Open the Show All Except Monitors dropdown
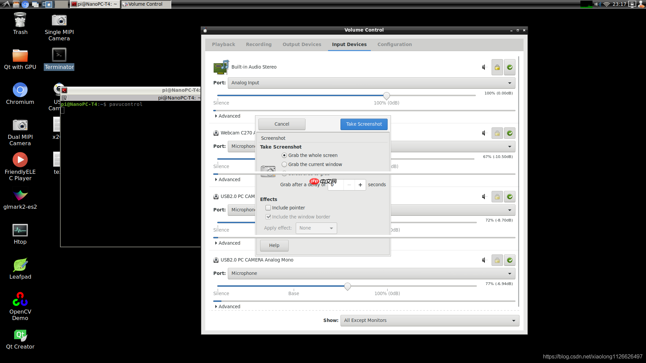This screenshot has width=646, height=363. coord(430,321)
